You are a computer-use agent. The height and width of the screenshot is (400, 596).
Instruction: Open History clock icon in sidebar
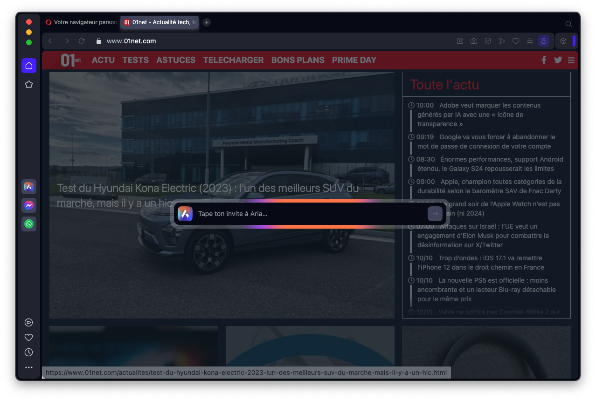pyautogui.click(x=29, y=353)
